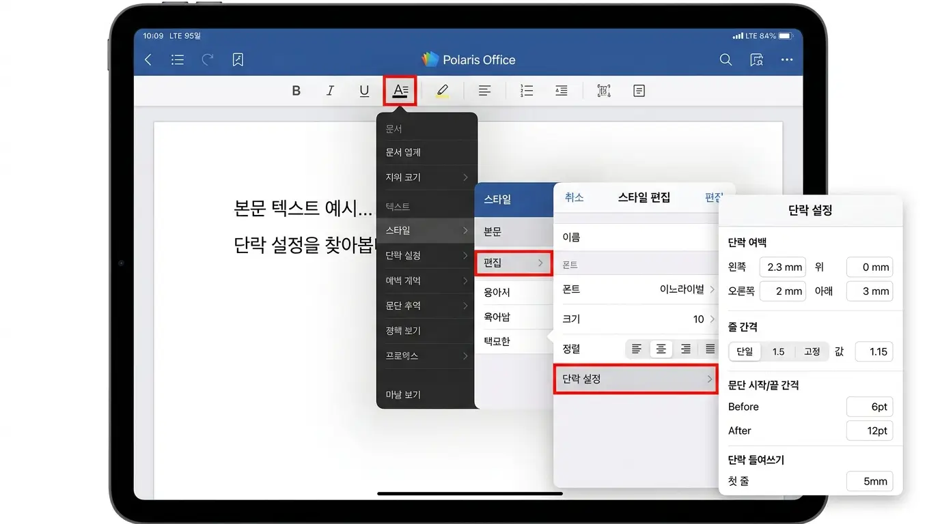The width and height of the screenshot is (940, 524).
Task: Click the 첫 줄 5mm field
Action: 870,481
